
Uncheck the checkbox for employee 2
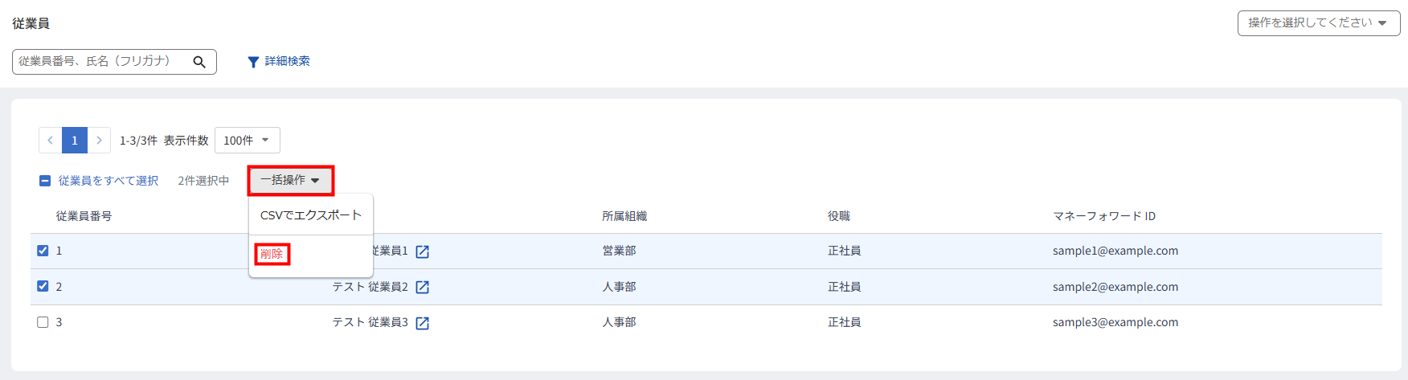pyautogui.click(x=43, y=286)
